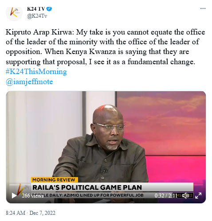Open the @K24Tv handle link
212x221 pixels.
(x=37, y=16)
